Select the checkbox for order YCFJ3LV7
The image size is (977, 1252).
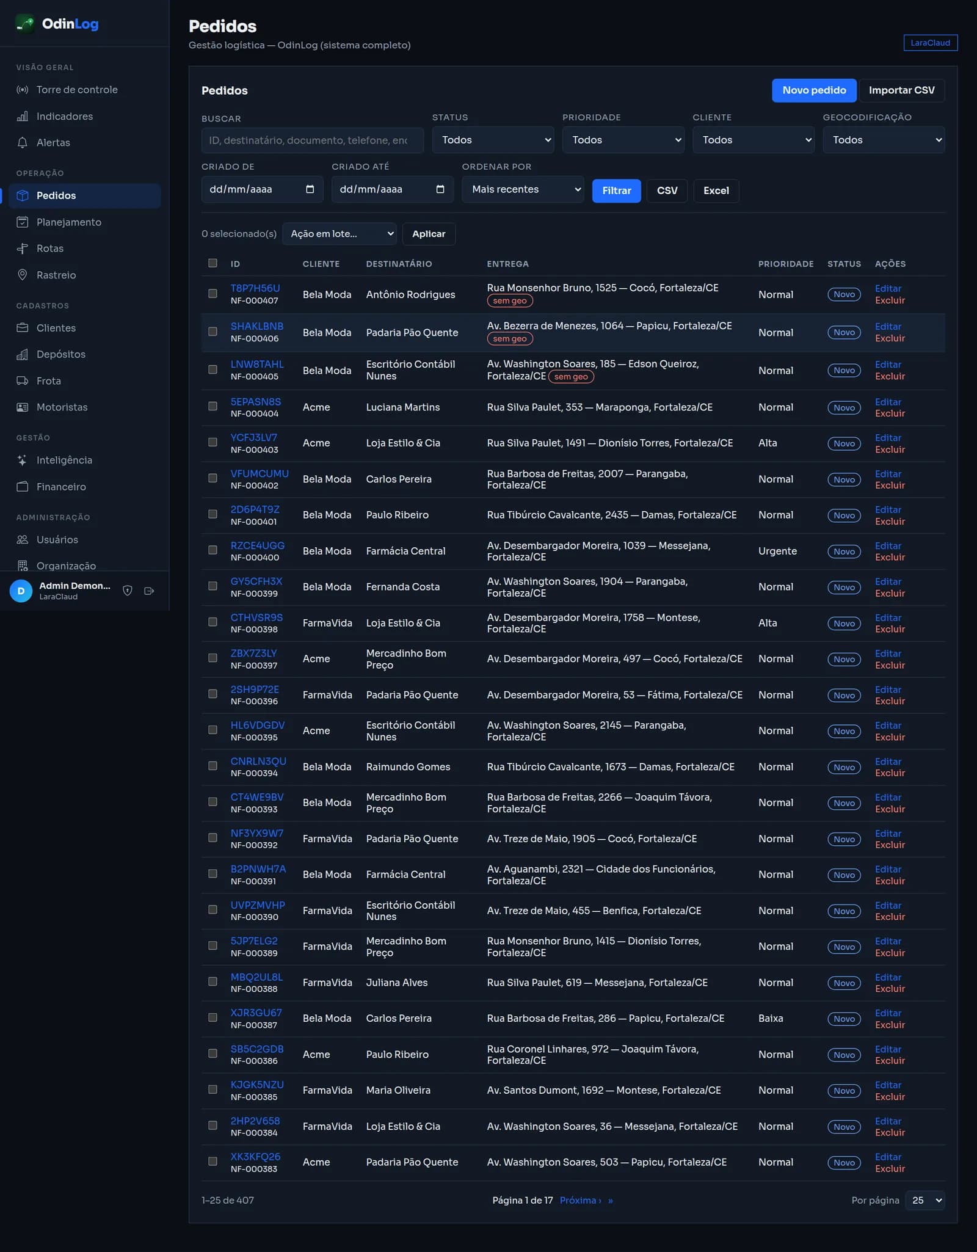tap(212, 442)
